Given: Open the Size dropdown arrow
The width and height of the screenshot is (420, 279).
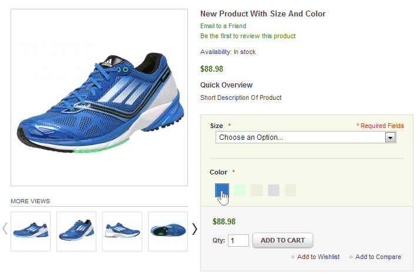Looking at the screenshot, I should (390, 137).
